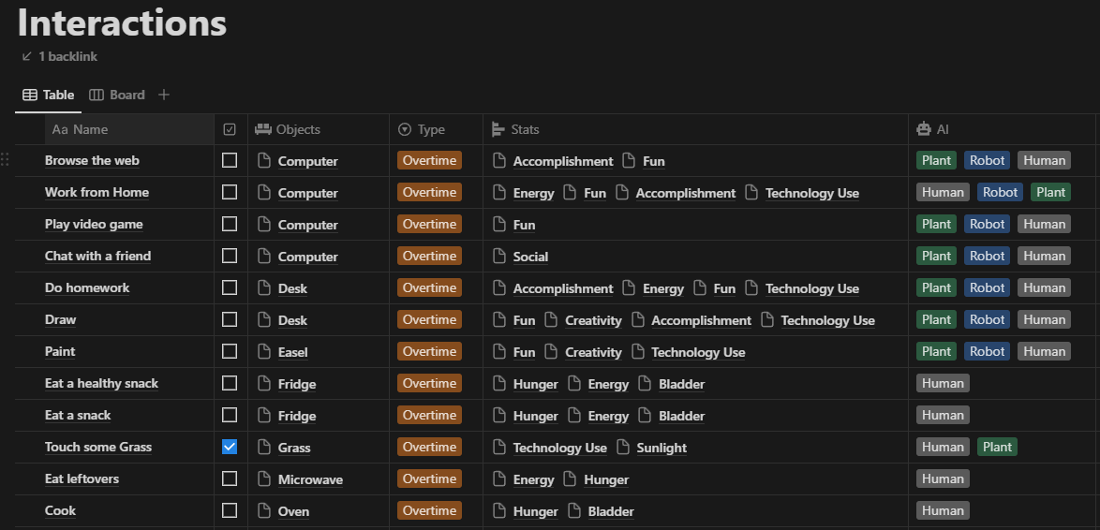The width and height of the screenshot is (1100, 530).
Task: Click the drag handle beside Browse the web
Action: click(6, 160)
